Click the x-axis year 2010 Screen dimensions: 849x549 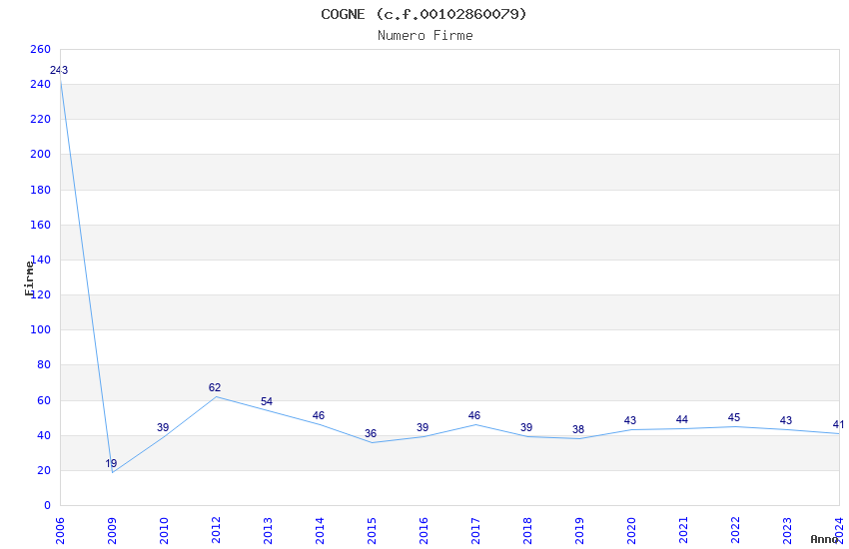(164, 531)
